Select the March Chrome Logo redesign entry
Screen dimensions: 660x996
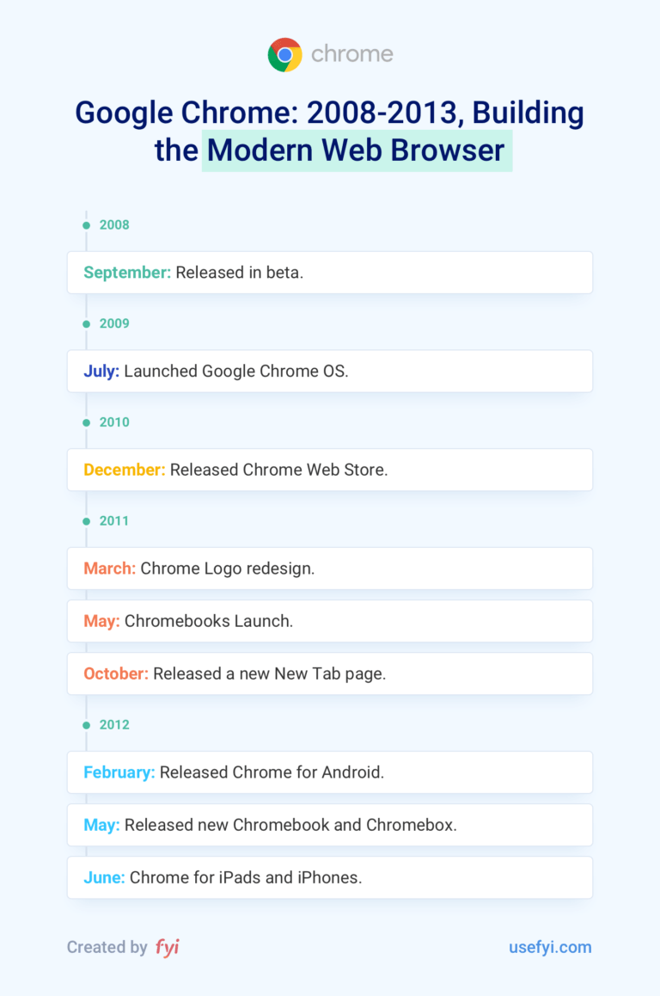click(330, 569)
